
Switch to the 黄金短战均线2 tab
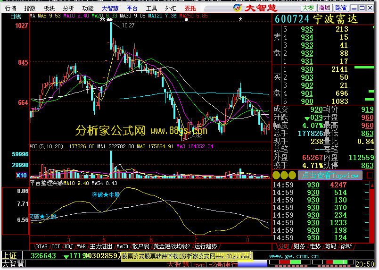click(x=172, y=246)
